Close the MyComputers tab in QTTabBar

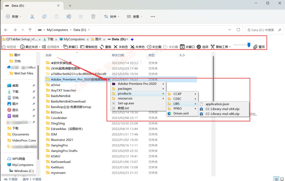pos(88,39)
